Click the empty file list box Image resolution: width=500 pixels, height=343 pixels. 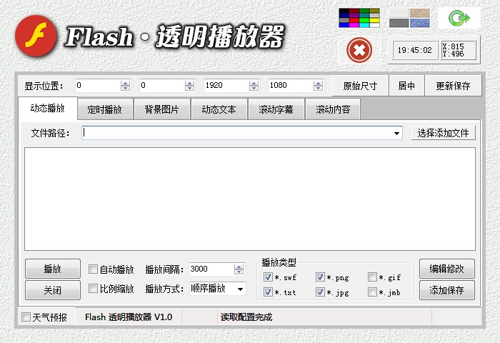point(250,199)
